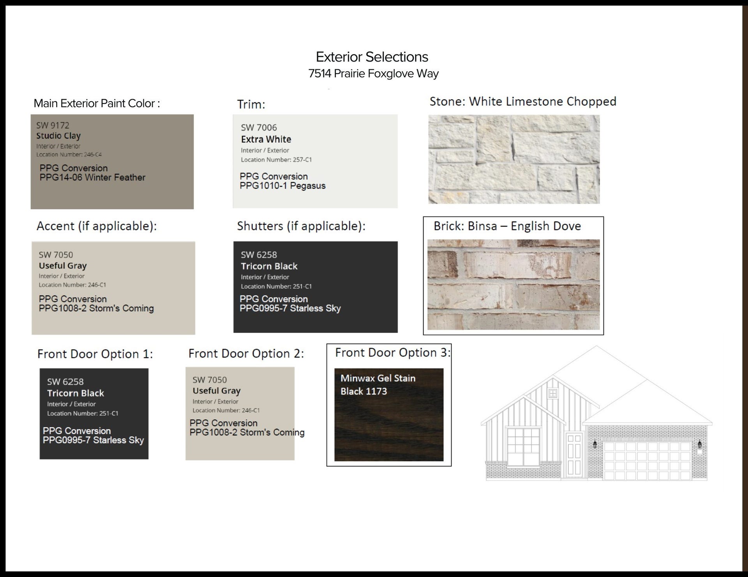
Task: Click "PPG1010-1 Pegasus" text
Action: (x=282, y=186)
